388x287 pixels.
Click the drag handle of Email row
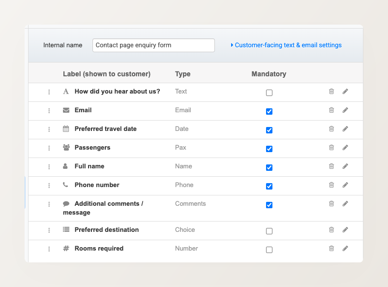(49, 111)
